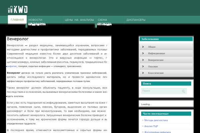Open Цены на анализы page

[x=79, y=20]
